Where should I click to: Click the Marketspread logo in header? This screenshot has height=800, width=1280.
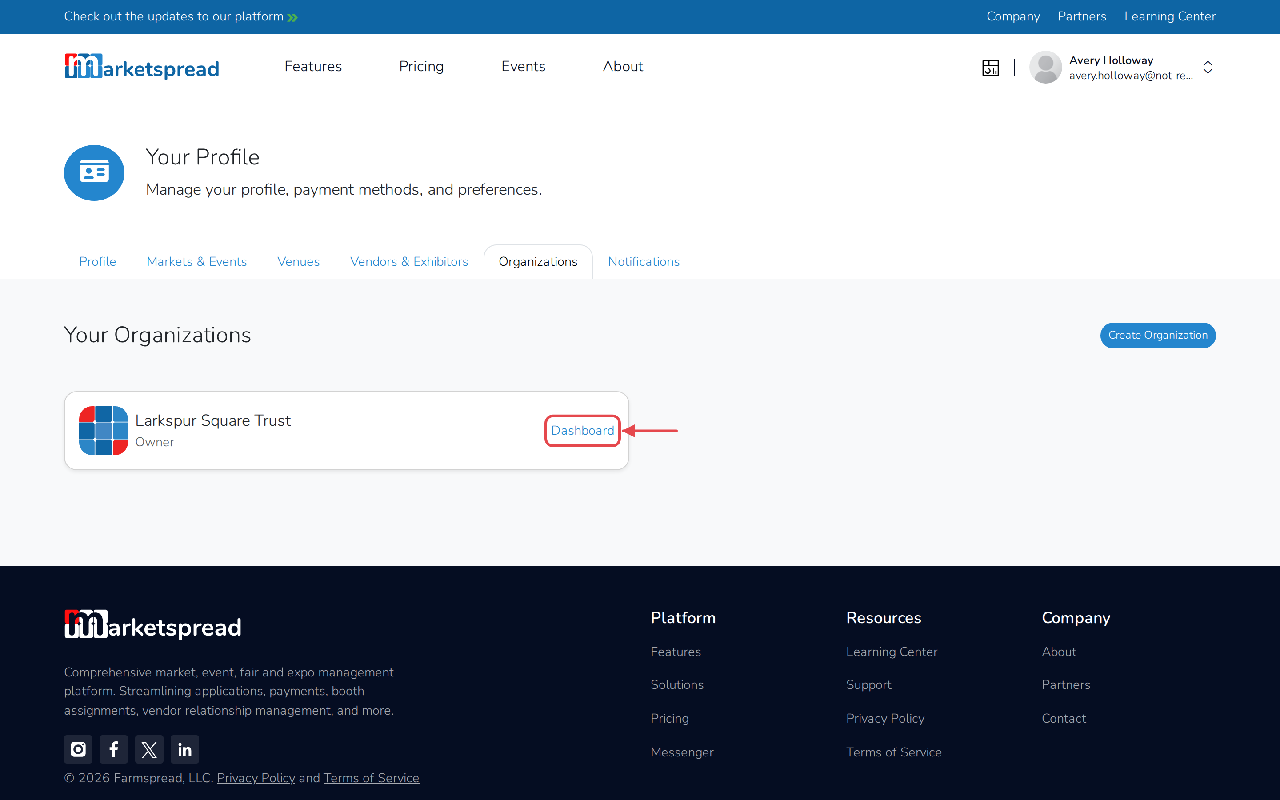pos(142,67)
